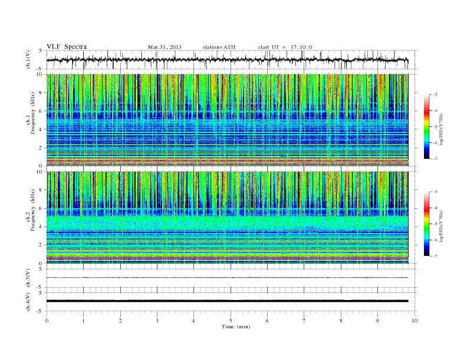The width and height of the screenshot is (467, 360).
Task: Click the 'start UT = 17:10:0' label
Action: [285, 47]
